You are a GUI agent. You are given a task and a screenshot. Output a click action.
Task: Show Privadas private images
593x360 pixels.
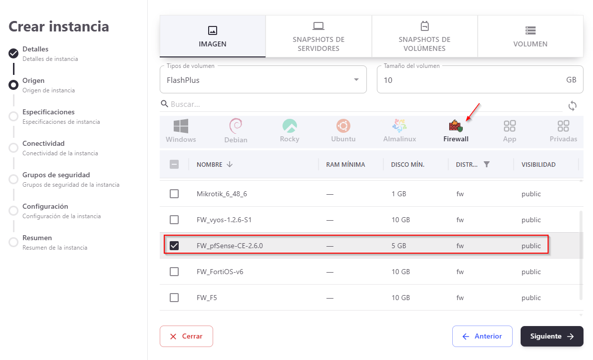pyautogui.click(x=563, y=131)
